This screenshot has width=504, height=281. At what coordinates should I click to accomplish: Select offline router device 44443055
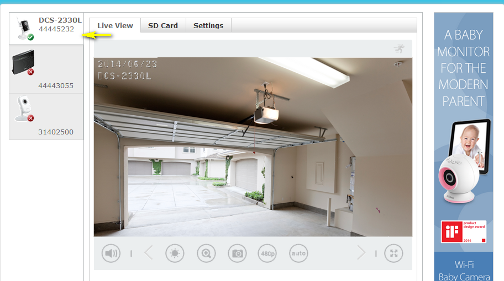[46, 69]
